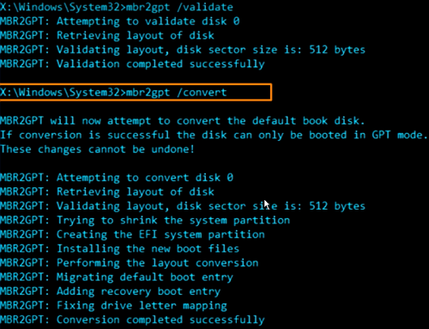Image resolution: width=429 pixels, height=329 pixels.
Task: Click the highlighted mbr2gpt /convert command line
Action: [x=136, y=92]
